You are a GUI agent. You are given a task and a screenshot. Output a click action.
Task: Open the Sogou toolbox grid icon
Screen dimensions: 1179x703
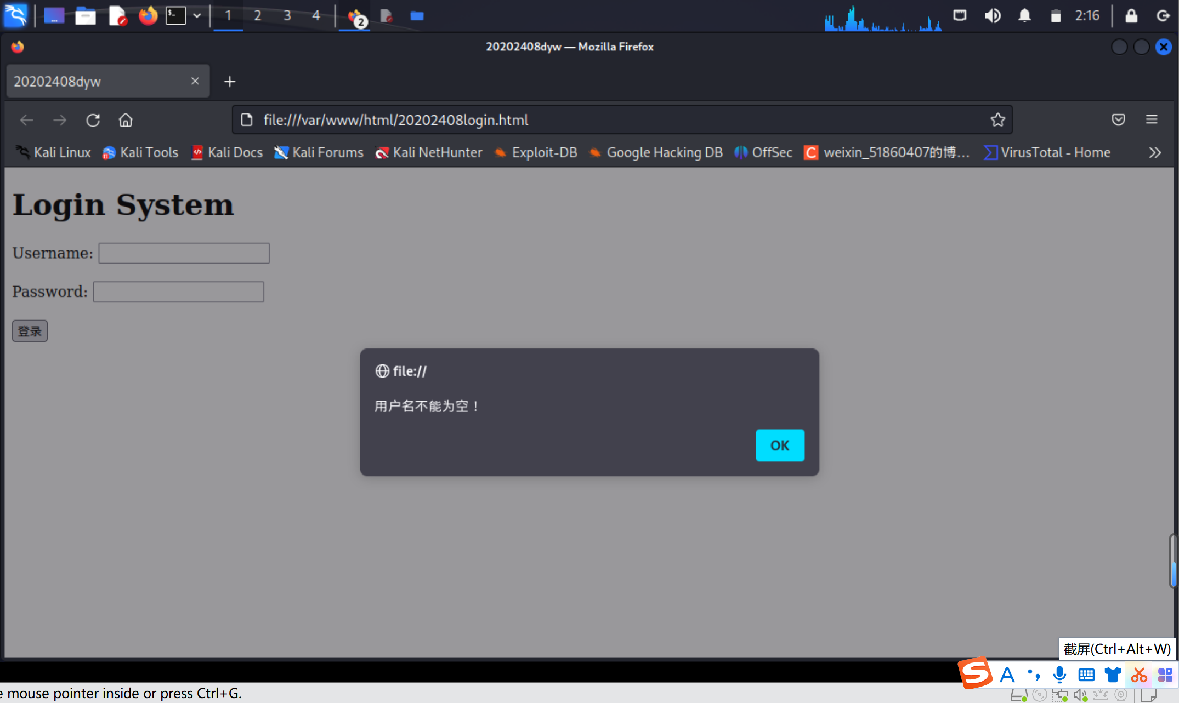pyautogui.click(x=1165, y=675)
